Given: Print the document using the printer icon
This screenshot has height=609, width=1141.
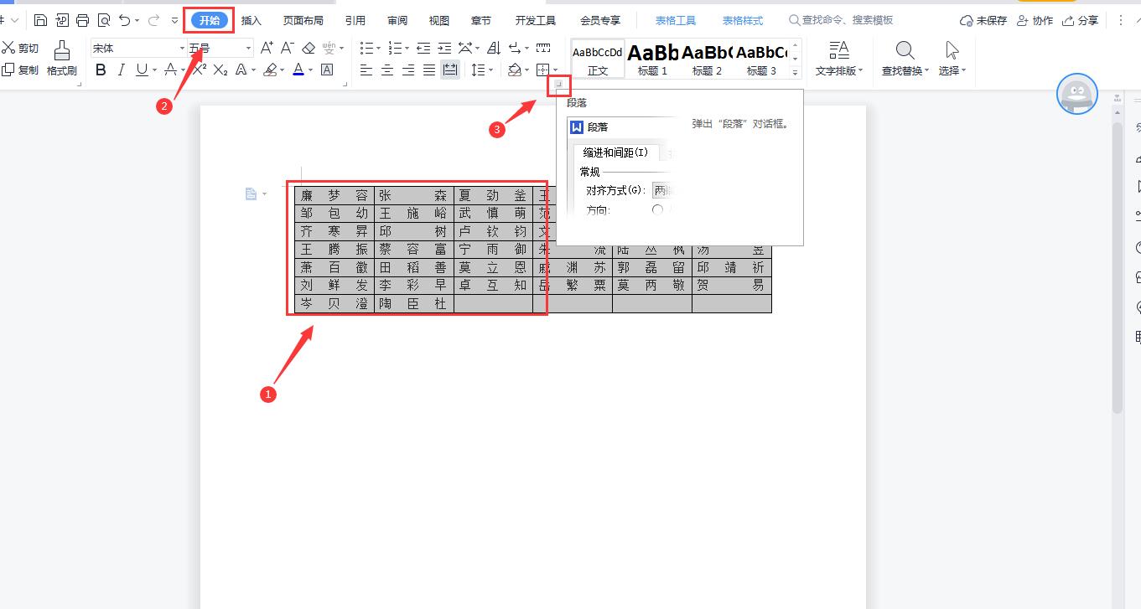Looking at the screenshot, I should point(82,20).
